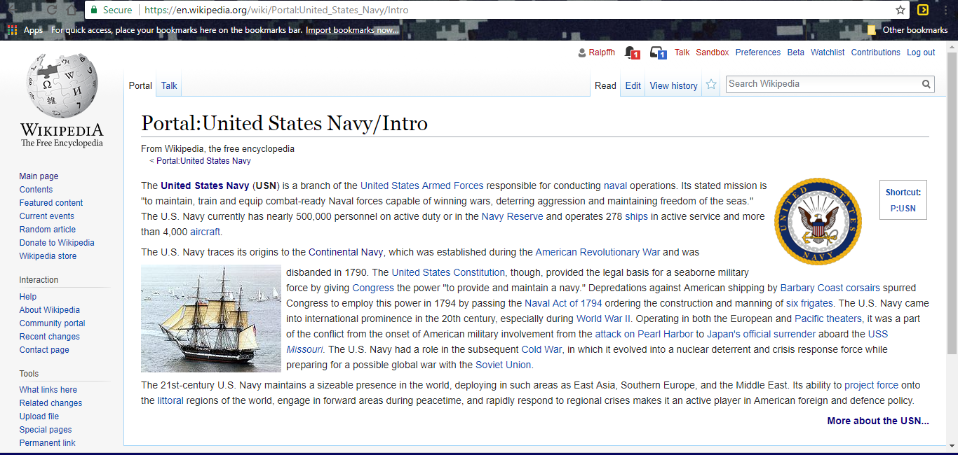958x455 pixels.
Task: Open the project force link
Action: (x=872, y=385)
